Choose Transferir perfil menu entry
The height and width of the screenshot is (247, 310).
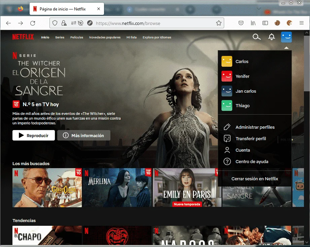[x=251, y=138]
